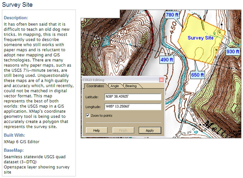Click the Help button

click(x=97, y=130)
